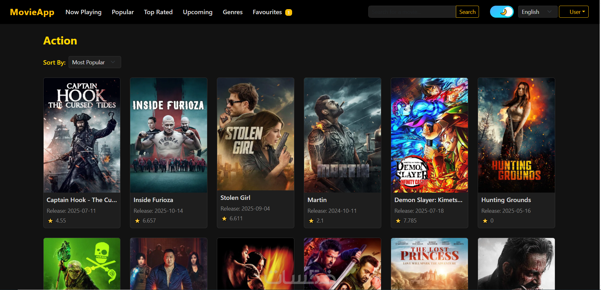
Task: Click release date 2024-10-11
Action: tap(332, 211)
